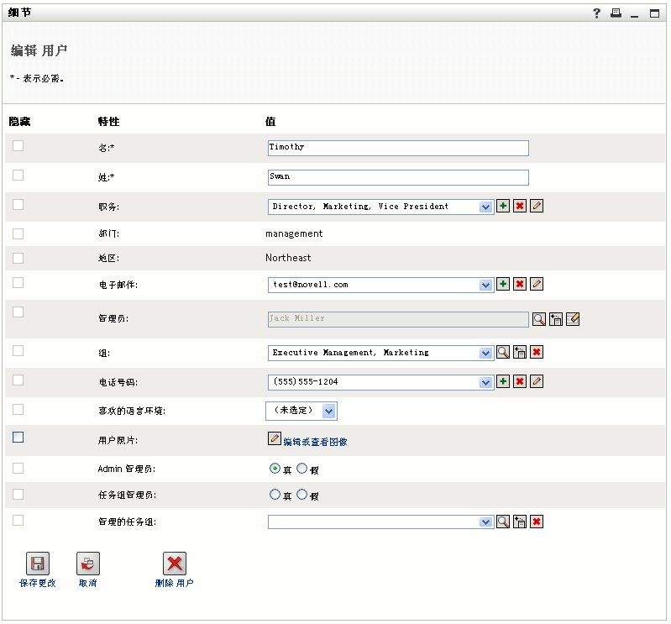
Task: Expand the 管理的任务组 dropdown list
Action: click(x=485, y=522)
